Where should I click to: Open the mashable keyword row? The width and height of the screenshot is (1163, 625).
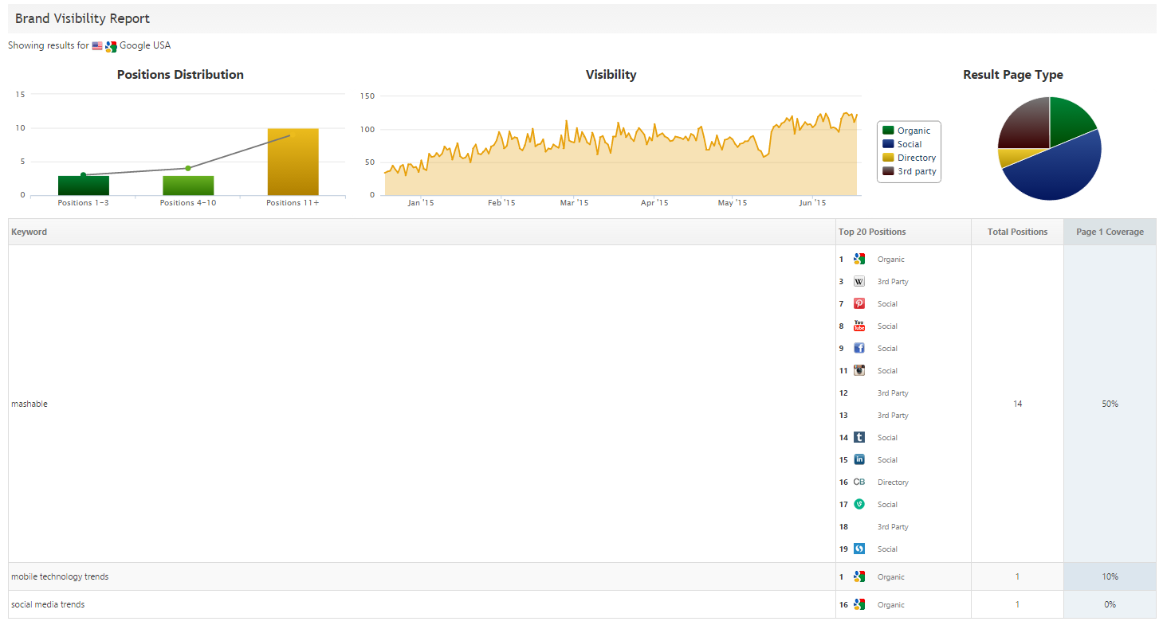29,404
